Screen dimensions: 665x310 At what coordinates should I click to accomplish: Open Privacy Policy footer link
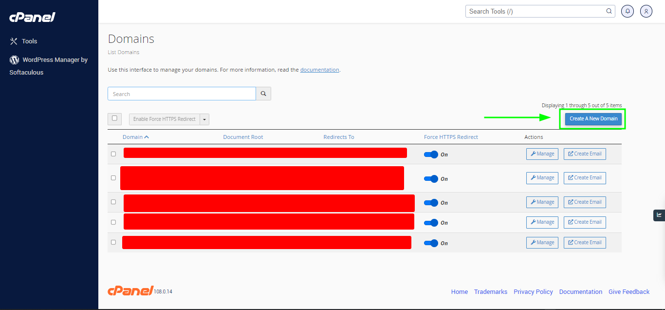(x=533, y=291)
